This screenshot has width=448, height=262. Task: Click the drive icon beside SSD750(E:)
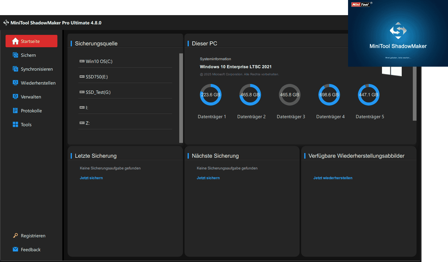82,77
